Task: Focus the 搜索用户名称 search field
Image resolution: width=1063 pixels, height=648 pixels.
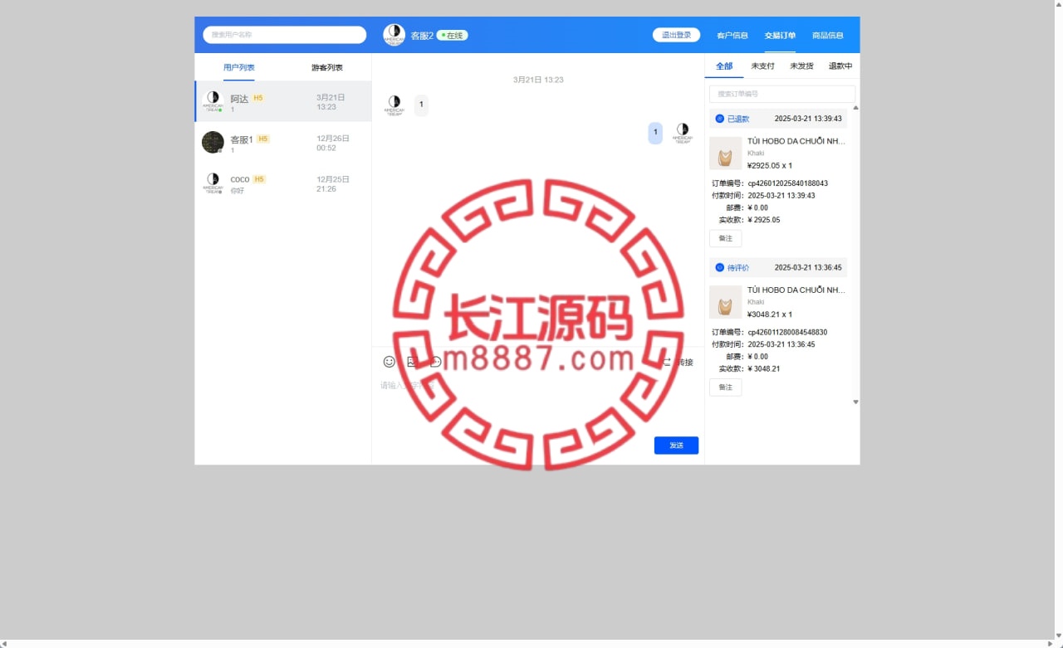Action: click(285, 35)
